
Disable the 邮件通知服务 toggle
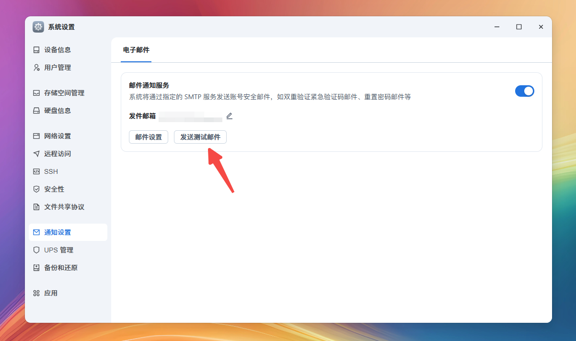tap(525, 91)
